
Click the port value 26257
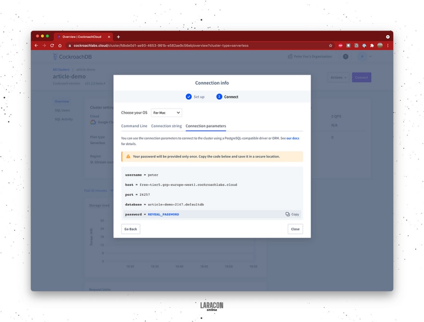click(x=145, y=195)
